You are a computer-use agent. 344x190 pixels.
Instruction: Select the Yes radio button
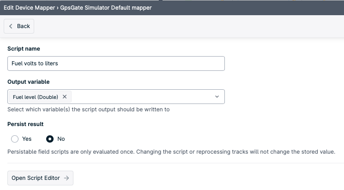(x=15, y=139)
